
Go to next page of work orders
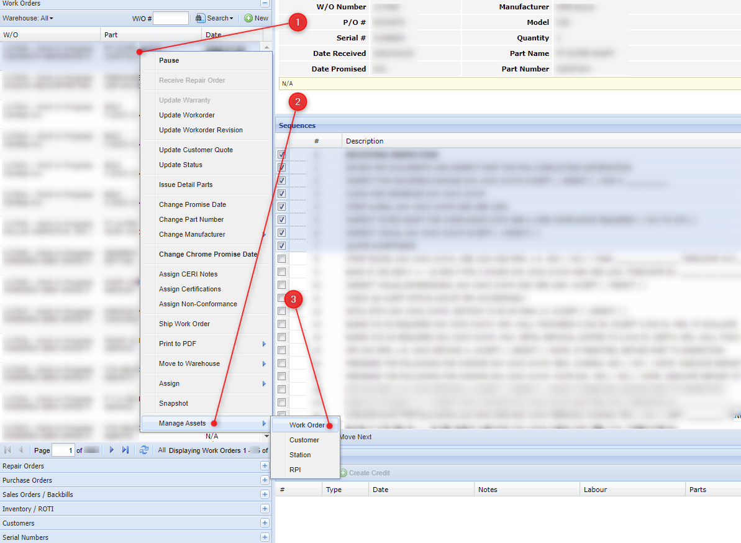click(x=112, y=450)
